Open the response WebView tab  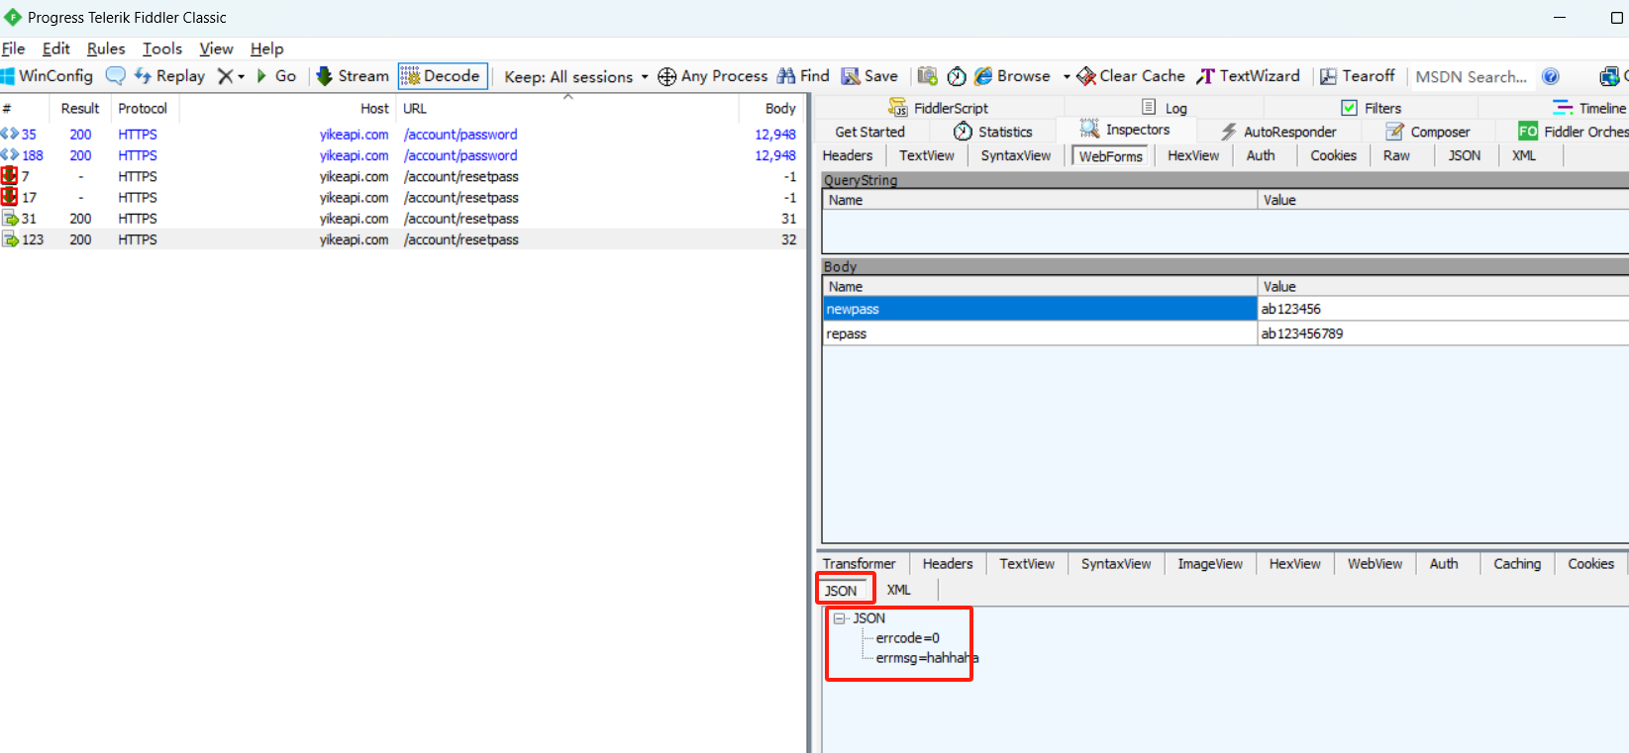click(x=1374, y=564)
